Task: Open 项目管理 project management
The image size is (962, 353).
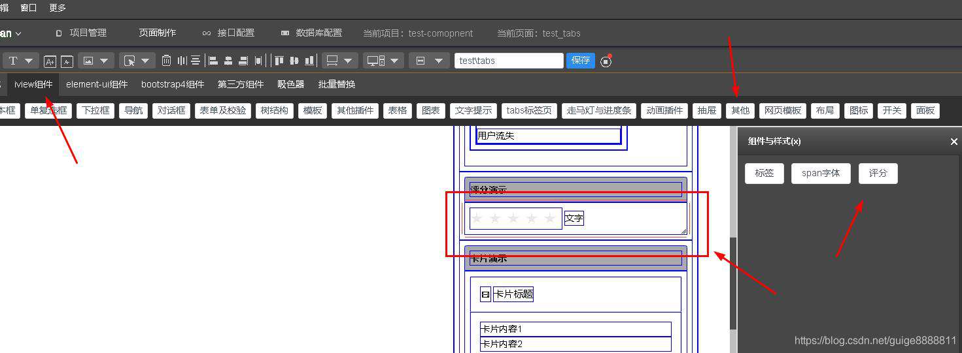Action: point(81,33)
